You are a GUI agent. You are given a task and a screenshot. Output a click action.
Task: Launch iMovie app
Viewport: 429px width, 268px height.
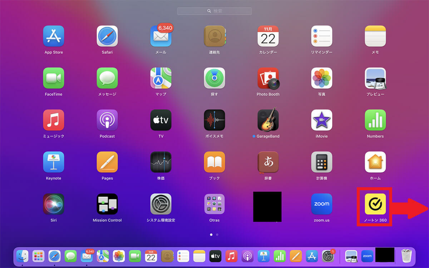(322, 120)
